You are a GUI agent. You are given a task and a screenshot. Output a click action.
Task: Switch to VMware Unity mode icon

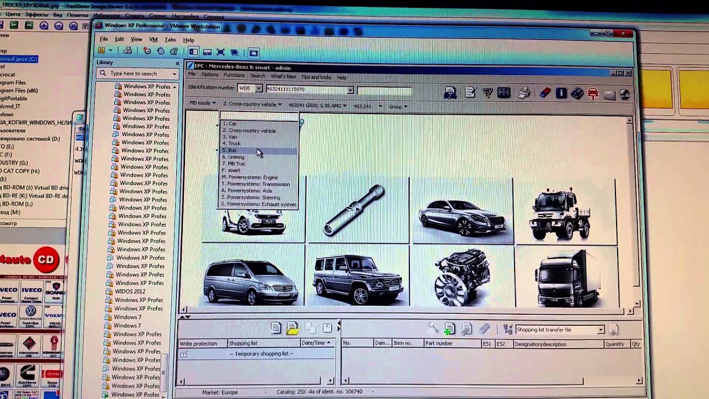(x=234, y=52)
